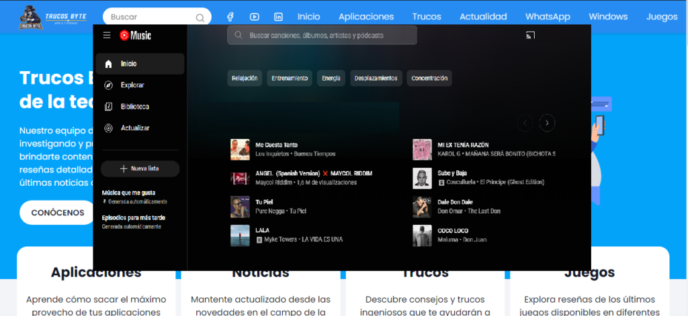The image size is (688, 316).
Task: Play the LALA song thumbnail
Action: [x=240, y=235]
